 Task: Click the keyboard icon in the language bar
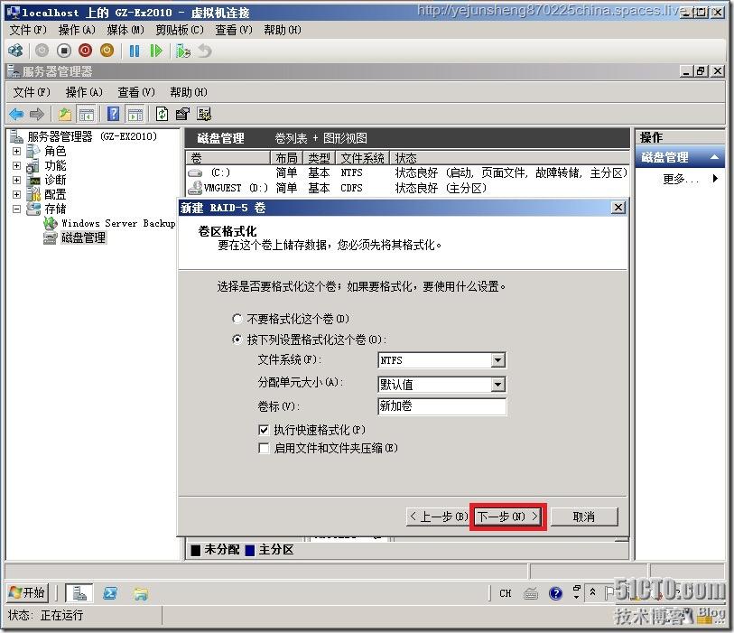click(531, 593)
